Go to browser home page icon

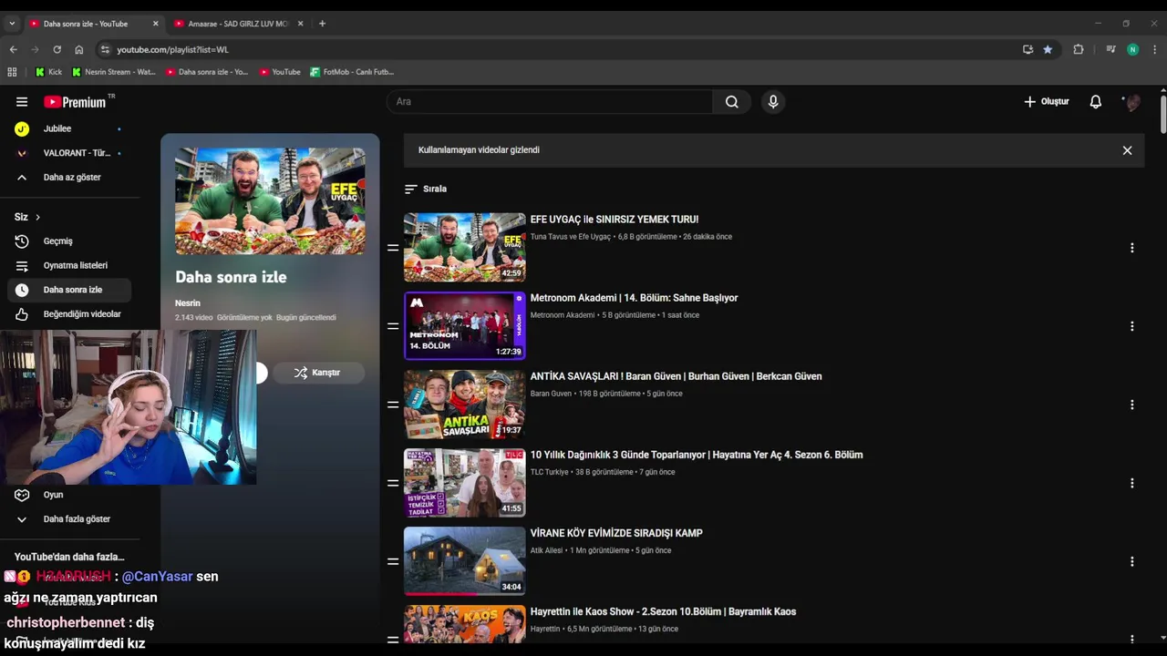[79, 49]
